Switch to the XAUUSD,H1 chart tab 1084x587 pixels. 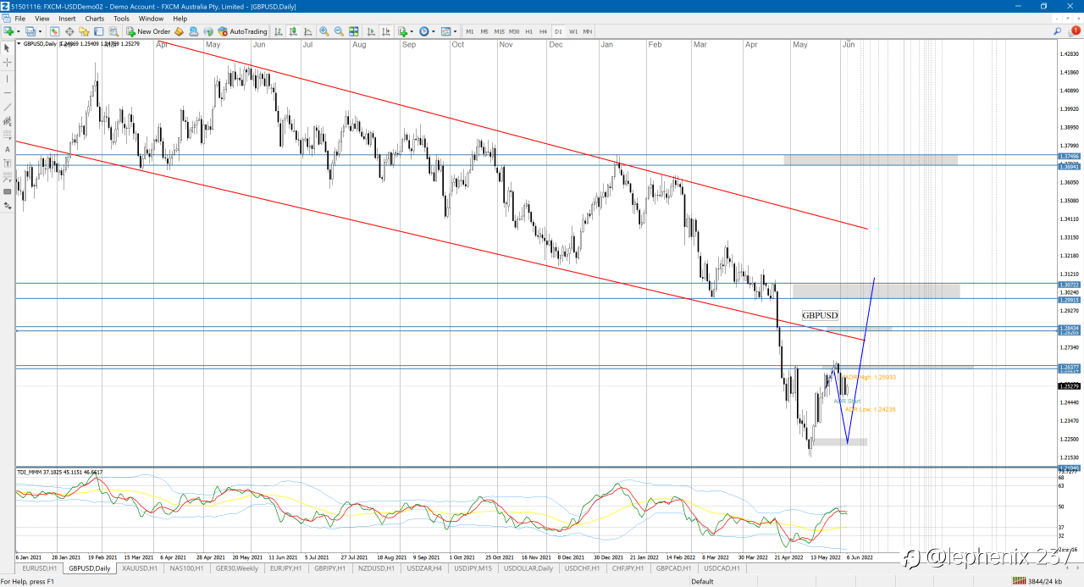tap(139, 568)
